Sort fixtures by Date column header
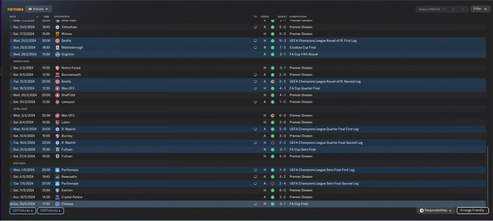Image resolution: width=493 pixels, height=221 pixels. tap(13, 17)
